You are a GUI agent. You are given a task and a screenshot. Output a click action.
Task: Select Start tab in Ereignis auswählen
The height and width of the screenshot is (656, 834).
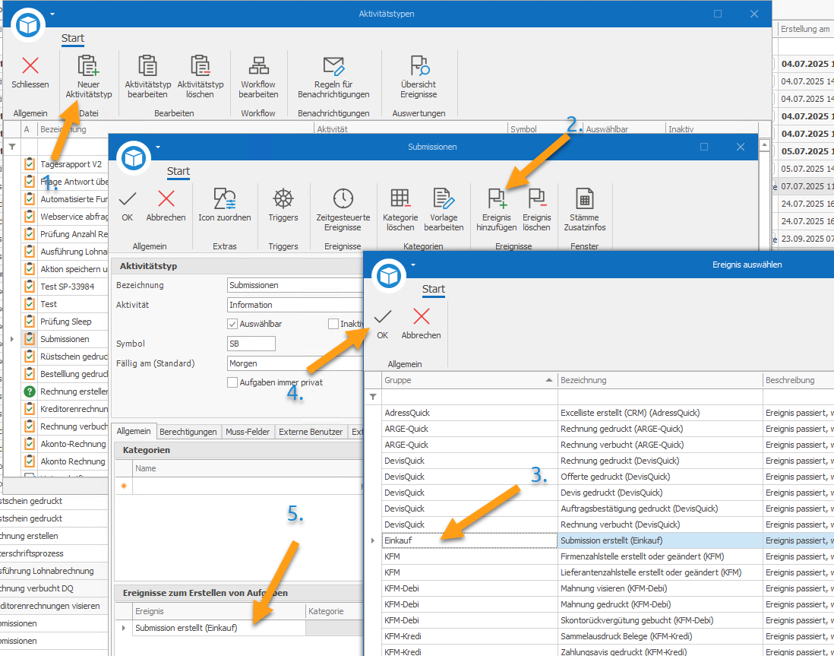click(434, 289)
